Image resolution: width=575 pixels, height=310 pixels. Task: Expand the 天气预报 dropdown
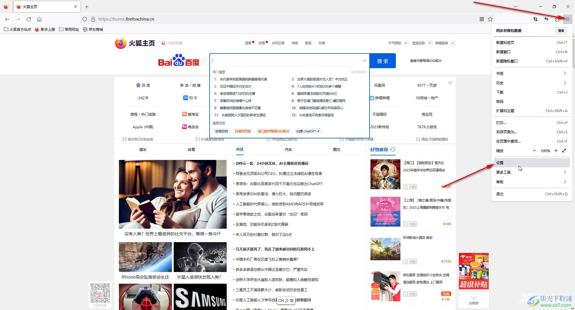tap(405, 43)
